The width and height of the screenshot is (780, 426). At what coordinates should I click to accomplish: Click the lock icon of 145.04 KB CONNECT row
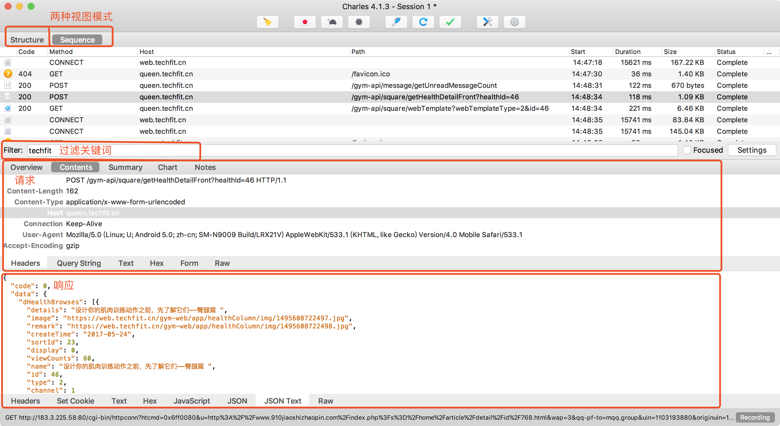[8, 131]
